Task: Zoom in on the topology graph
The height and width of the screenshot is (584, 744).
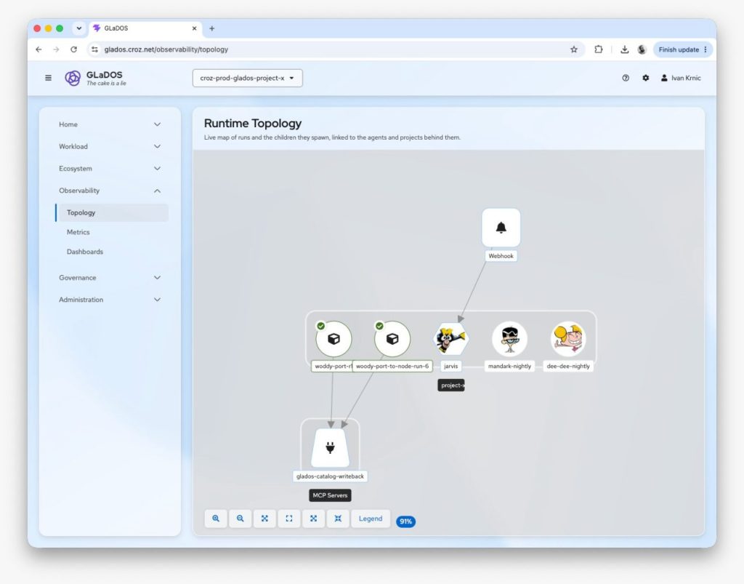Action: [216, 519]
